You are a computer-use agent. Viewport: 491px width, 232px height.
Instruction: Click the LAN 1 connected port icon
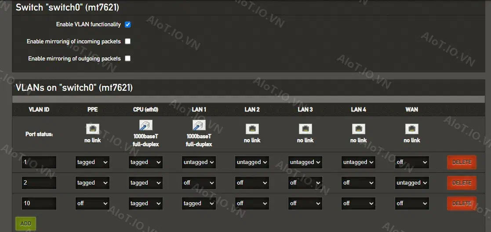coord(199,125)
